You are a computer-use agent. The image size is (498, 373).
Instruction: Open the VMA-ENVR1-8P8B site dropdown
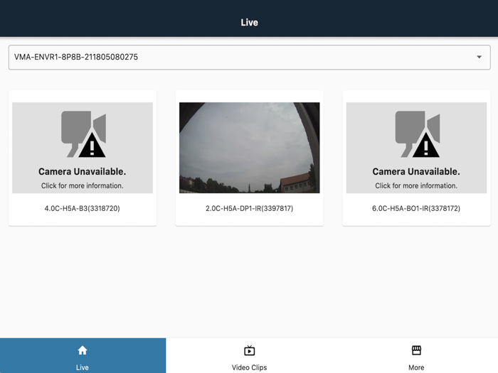(x=249, y=58)
